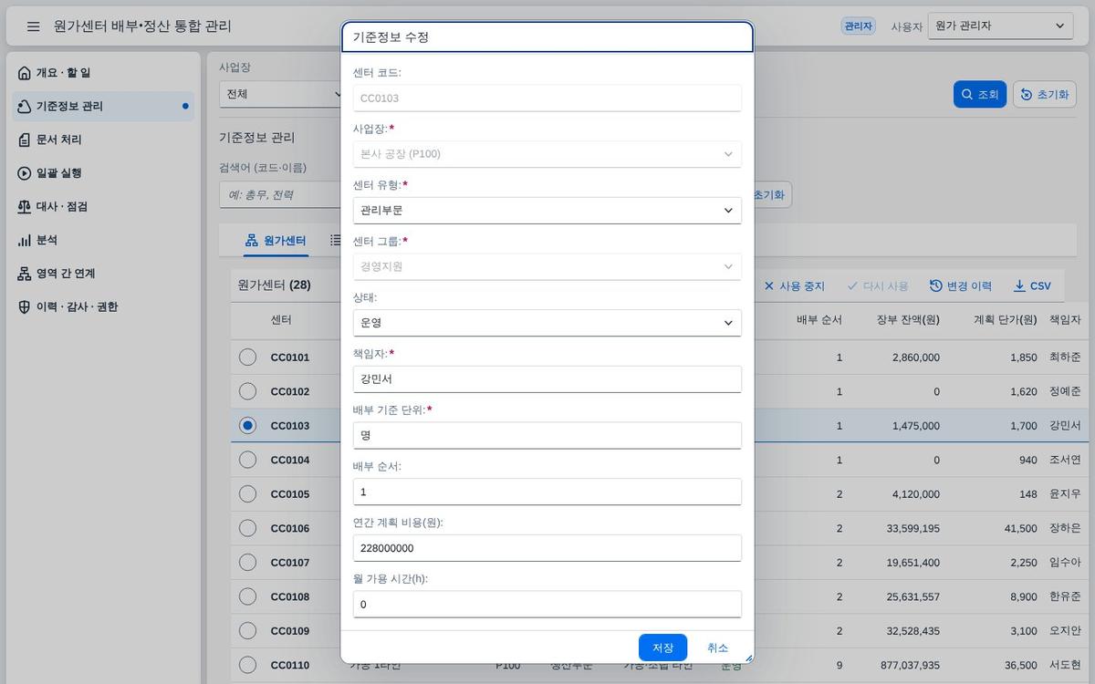
Task: Cancel the dialog with 취소
Action: click(717, 648)
